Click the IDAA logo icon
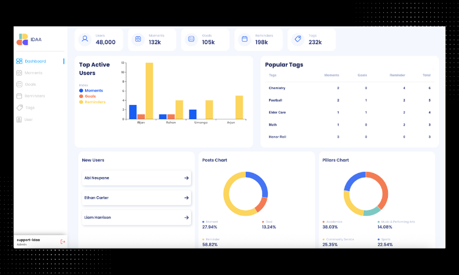Screen dimensions: 459x275 pyautogui.click(x=22, y=39)
